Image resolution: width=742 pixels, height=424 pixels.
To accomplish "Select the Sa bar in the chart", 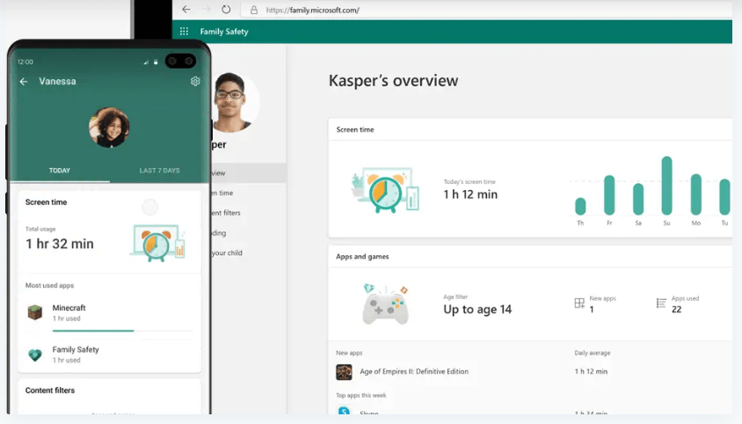I will 638,199.
